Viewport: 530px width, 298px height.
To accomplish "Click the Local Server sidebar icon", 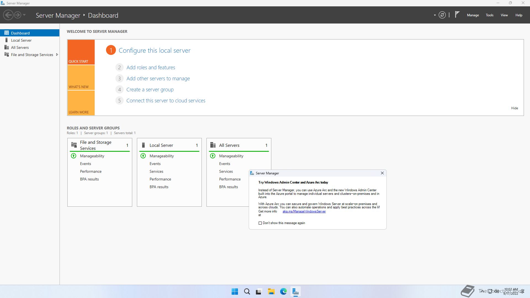I will 7,40.
